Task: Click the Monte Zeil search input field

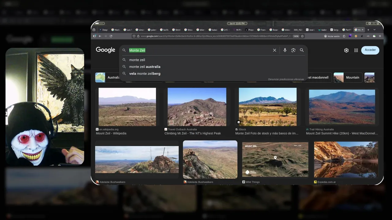Action: pos(199,50)
